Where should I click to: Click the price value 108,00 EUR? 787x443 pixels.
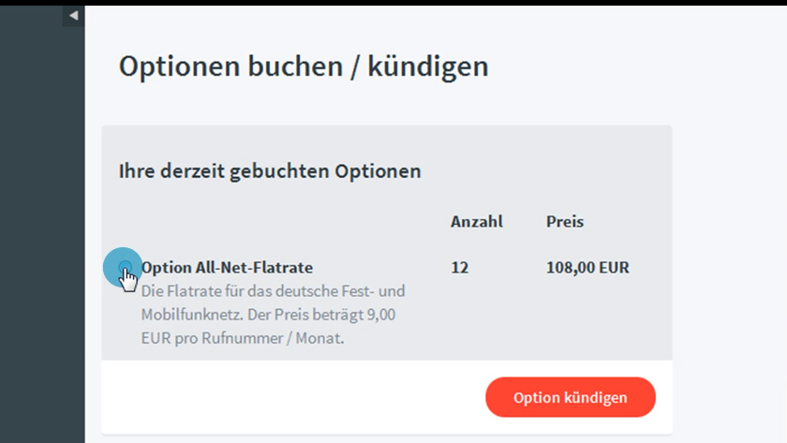pyautogui.click(x=587, y=268)
